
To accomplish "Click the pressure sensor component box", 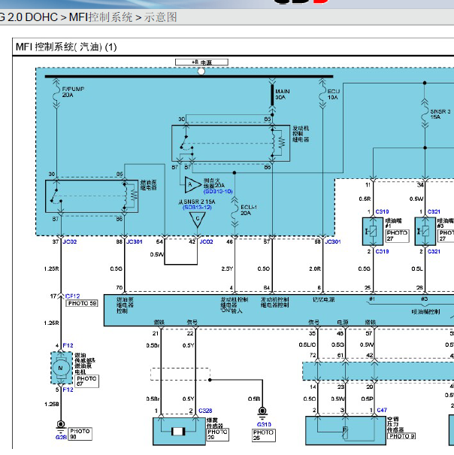I will click(x=346, y=431).
